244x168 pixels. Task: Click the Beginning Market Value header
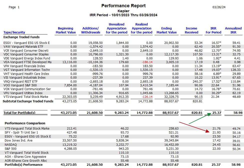pos(66,30)
